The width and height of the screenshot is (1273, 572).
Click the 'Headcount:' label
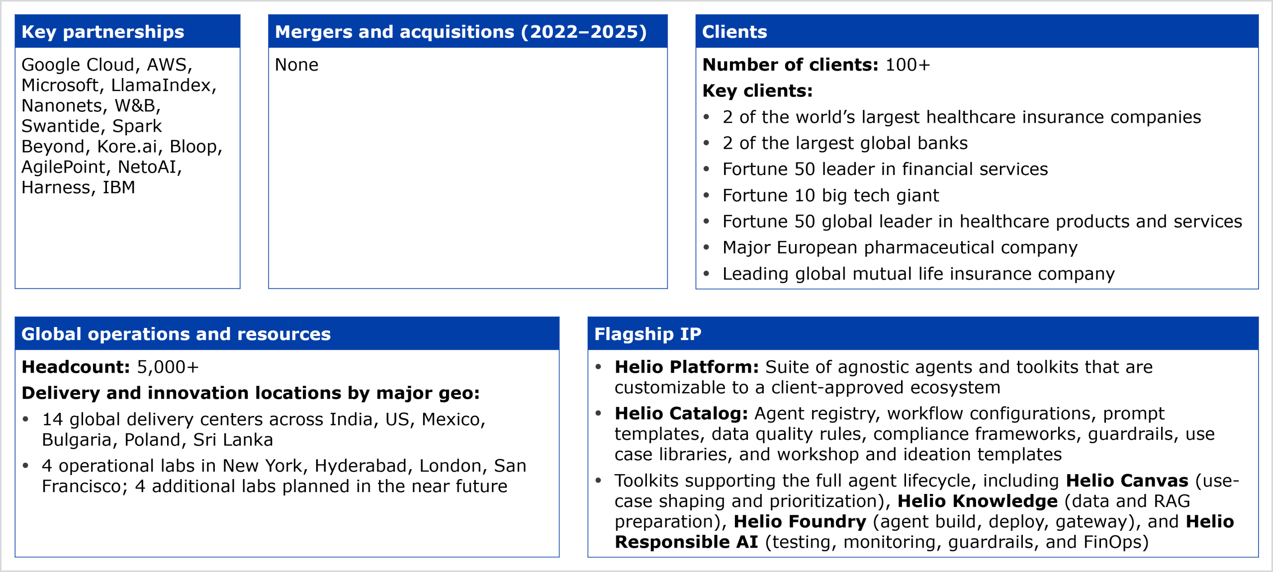click(76, 367)
